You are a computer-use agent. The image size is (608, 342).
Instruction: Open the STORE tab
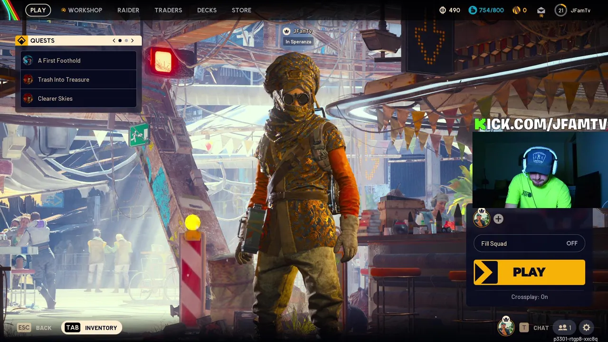click(x=241, y=10)
